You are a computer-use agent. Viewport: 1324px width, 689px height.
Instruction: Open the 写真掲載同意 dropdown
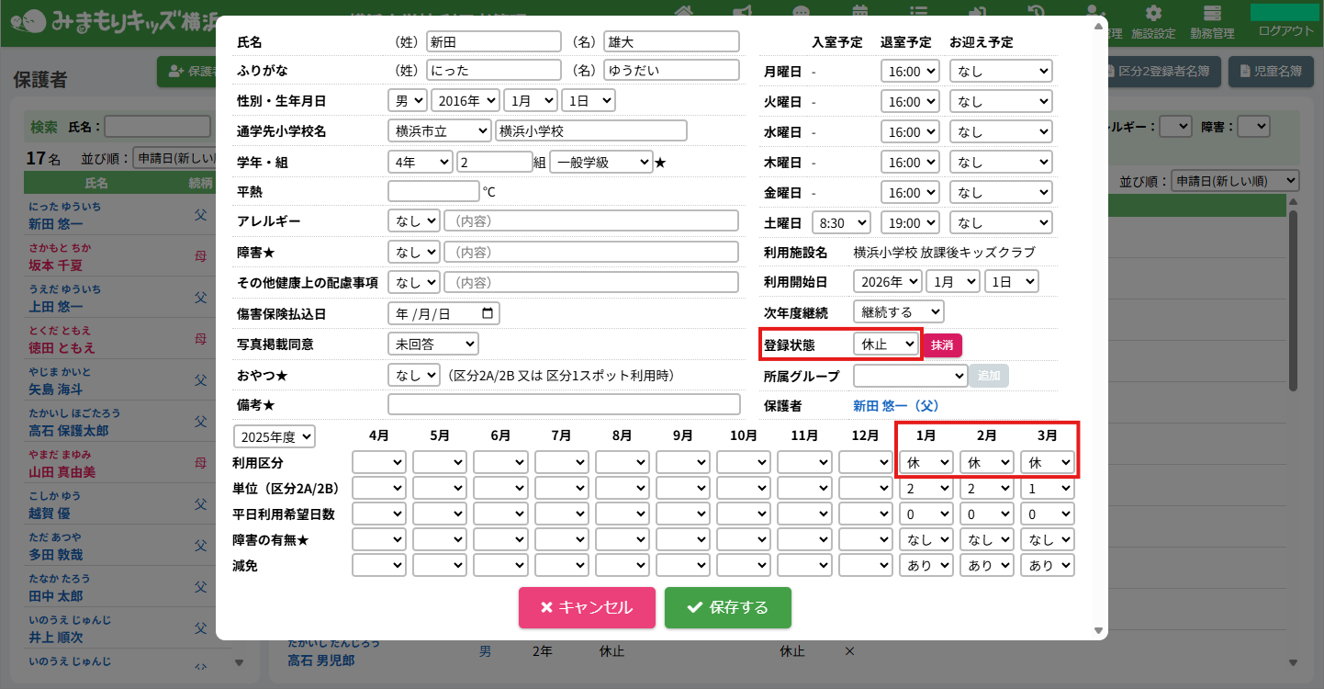click(432, 344)
